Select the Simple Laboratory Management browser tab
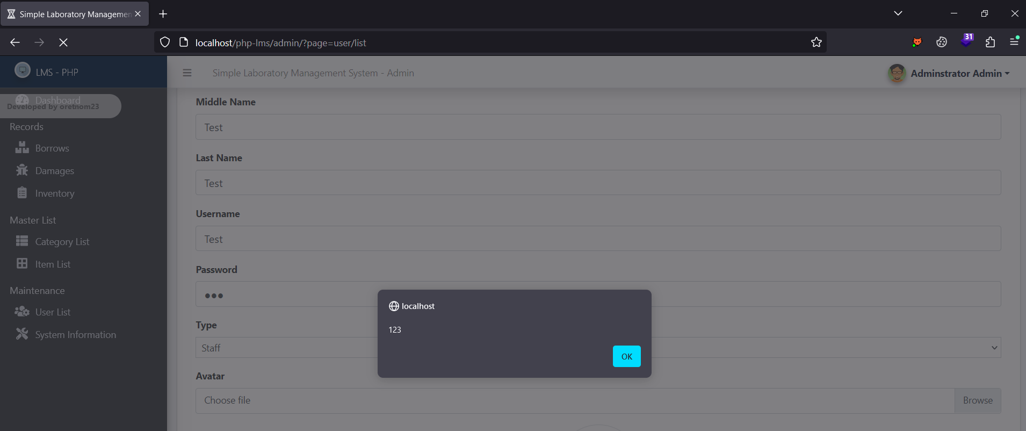This screenshot has width=1026, height=431. coord(75,14)
